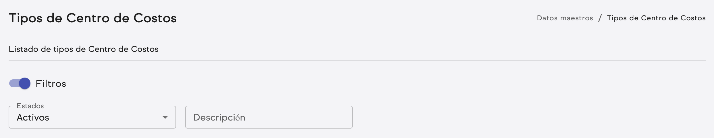Go to Datos maestros breadcrumb
The image size is (714, 138).
click(565, 18)
